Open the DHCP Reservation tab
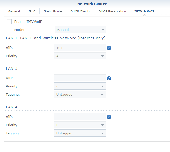This screenshot has height=152, width=170. point(112,11)
